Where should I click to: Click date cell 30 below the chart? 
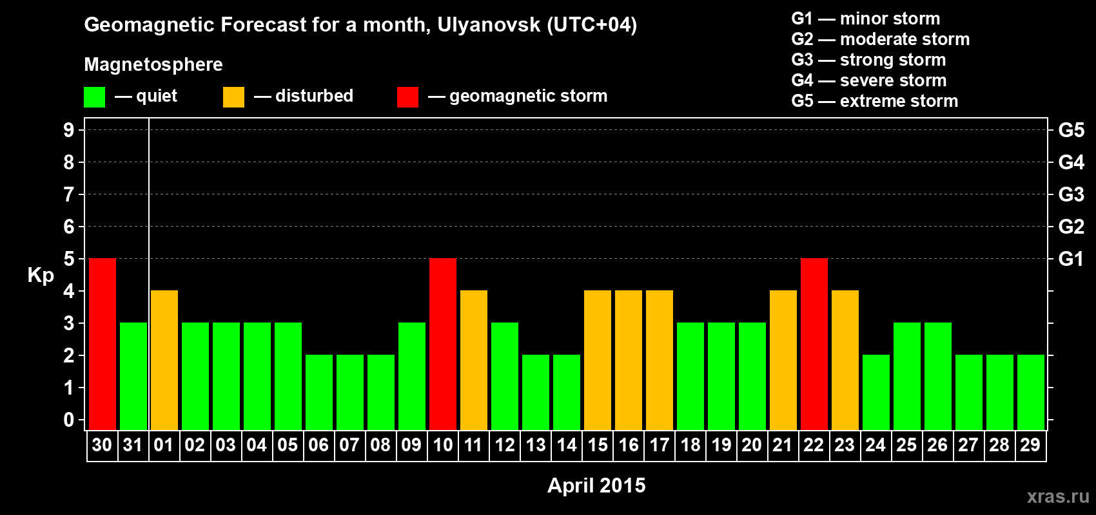click(x=103, y=445)
